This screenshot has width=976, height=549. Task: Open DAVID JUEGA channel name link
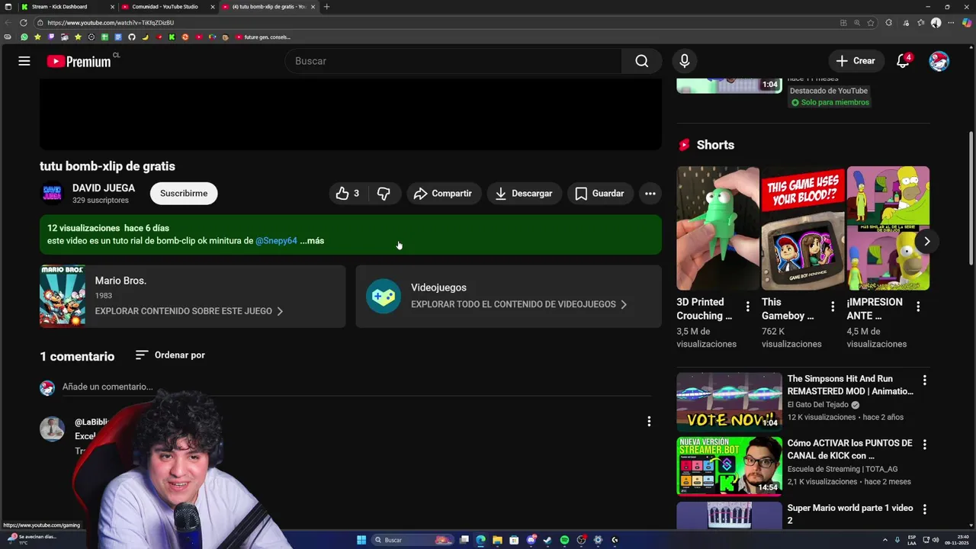[104, 188]
